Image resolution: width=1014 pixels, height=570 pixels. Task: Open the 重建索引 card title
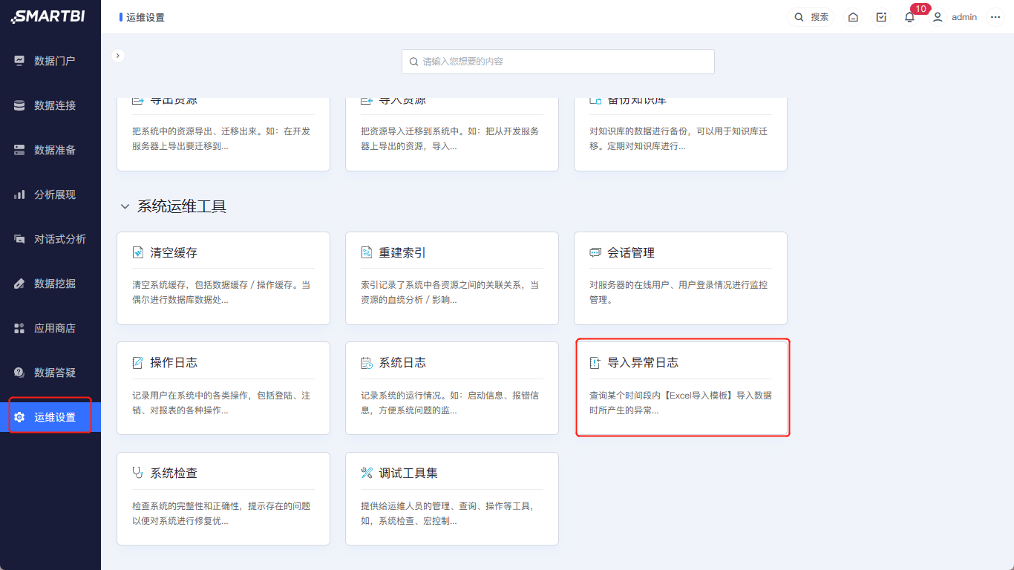click(x=402, y=253)
